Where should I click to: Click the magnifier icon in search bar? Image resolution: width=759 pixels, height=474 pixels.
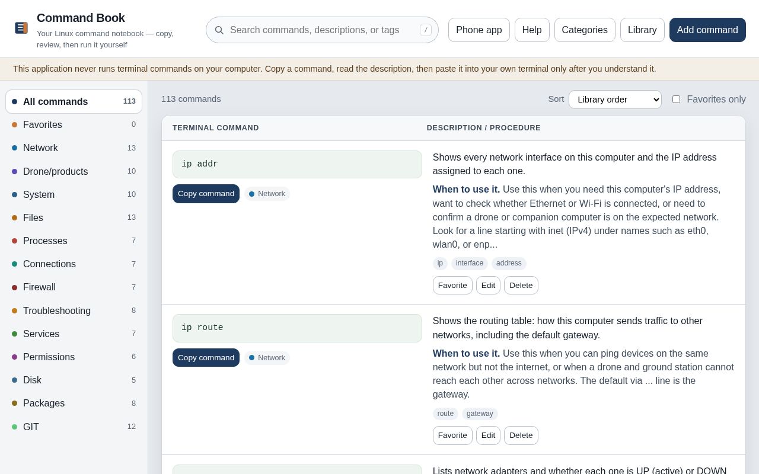[x=219, y=30]
